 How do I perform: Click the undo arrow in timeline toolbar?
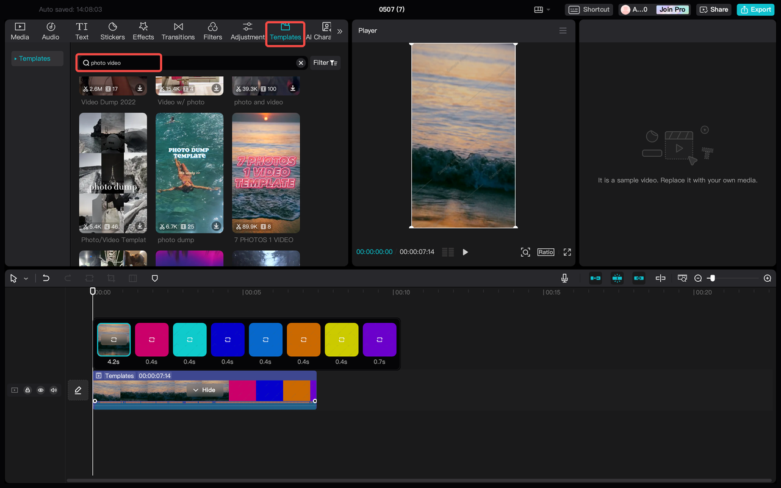[46, 278]
